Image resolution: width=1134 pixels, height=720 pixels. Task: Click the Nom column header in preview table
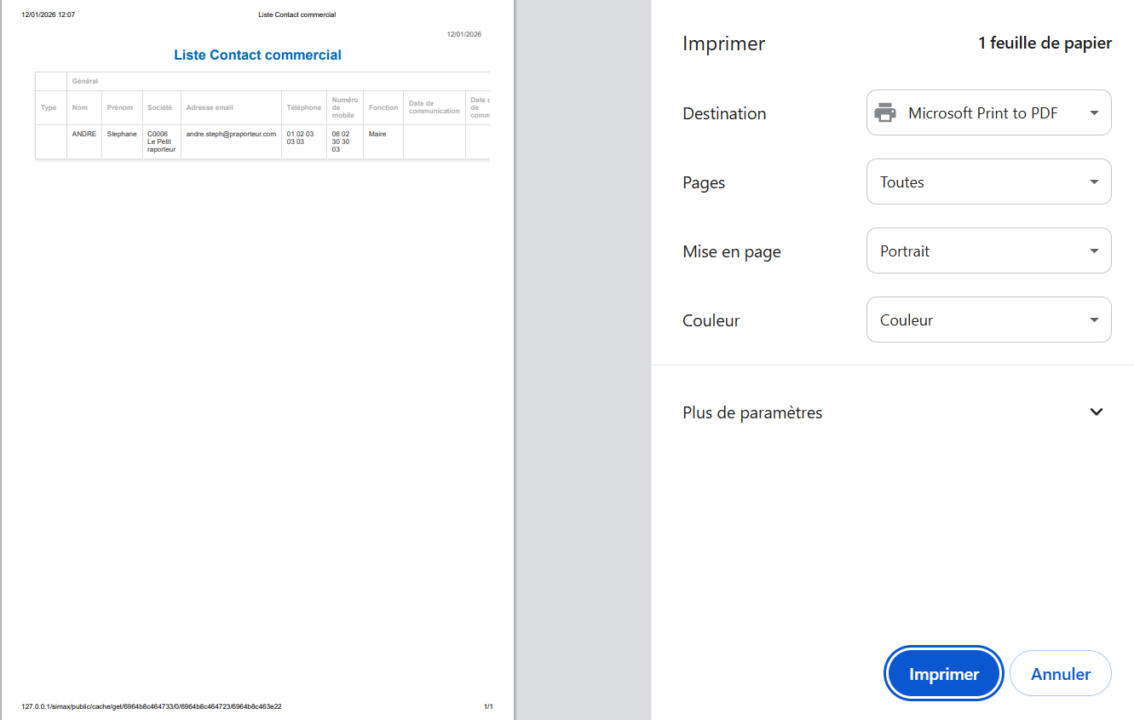click(x=80, y=108)
